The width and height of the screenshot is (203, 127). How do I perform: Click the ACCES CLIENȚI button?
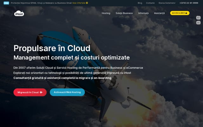point(180,13)
